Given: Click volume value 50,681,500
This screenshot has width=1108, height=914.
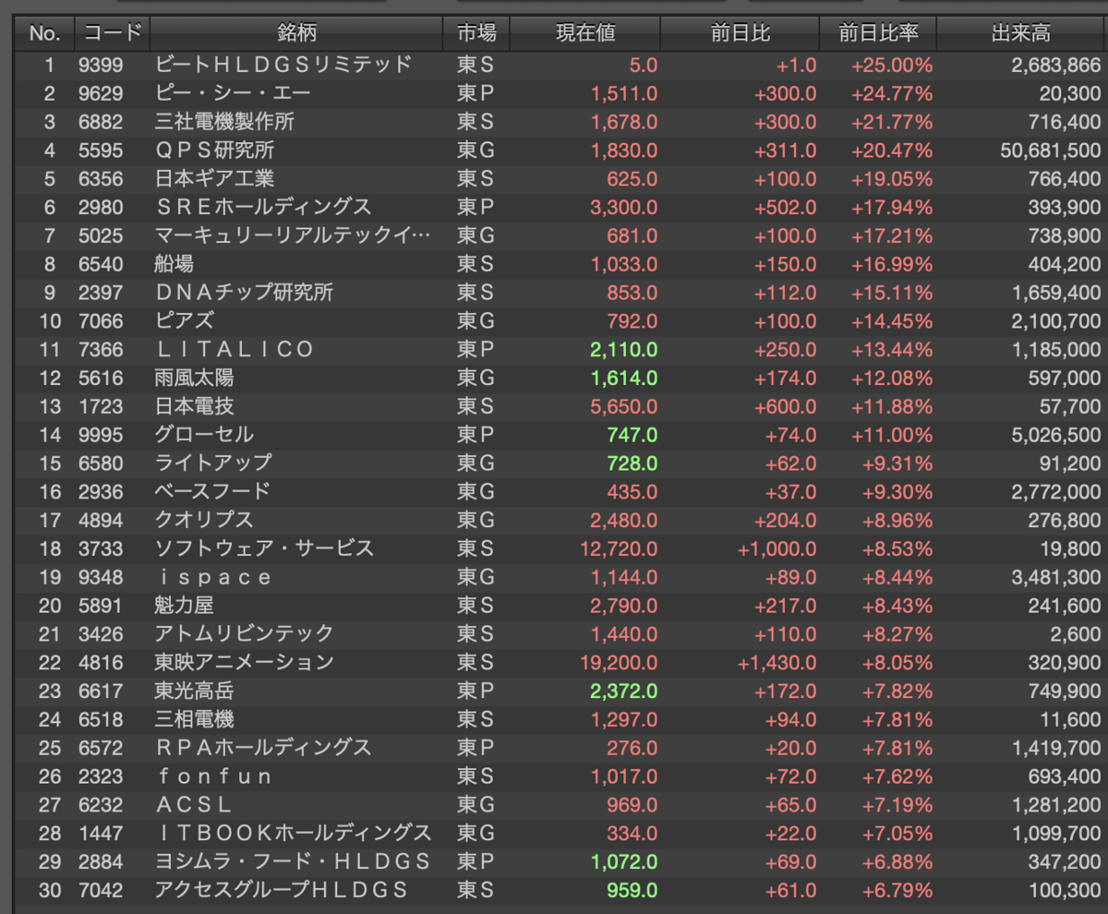Looking at the screenshot, I should pos(1051,150).
